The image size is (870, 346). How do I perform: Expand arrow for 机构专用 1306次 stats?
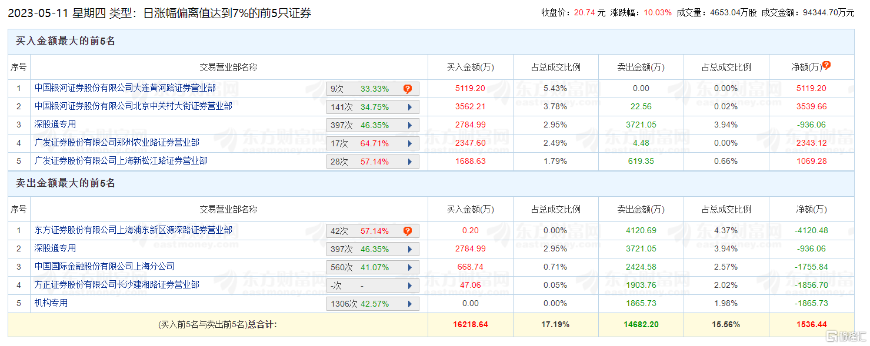[409, 304]
